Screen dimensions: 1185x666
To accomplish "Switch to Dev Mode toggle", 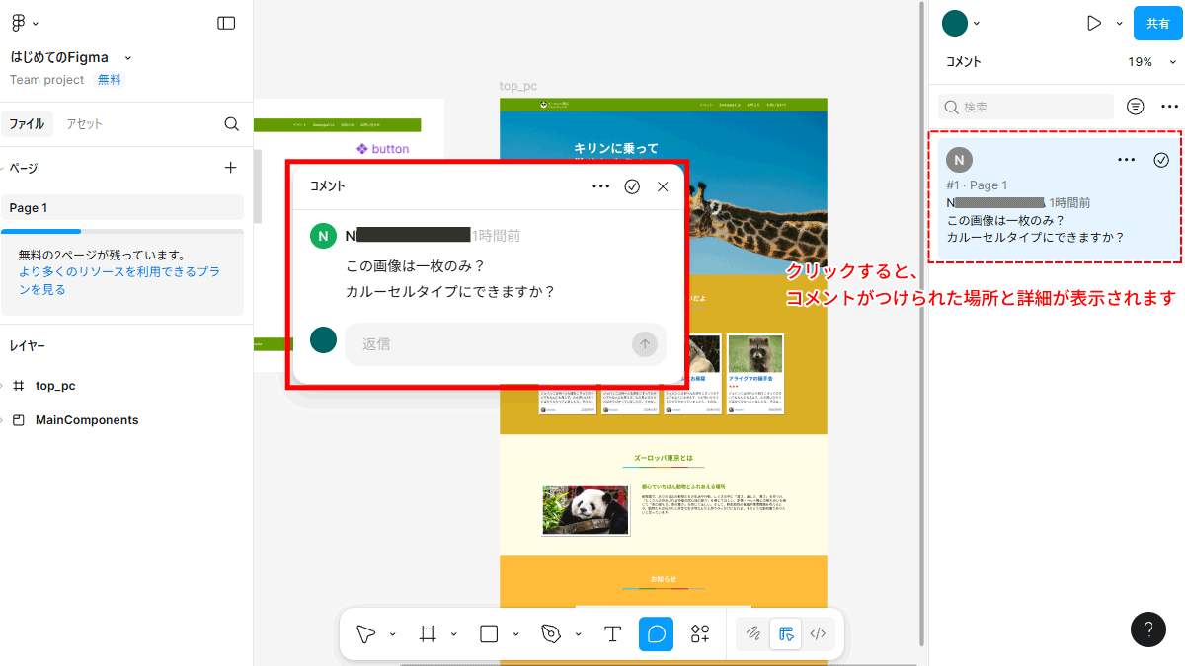I will coord(818,633).
